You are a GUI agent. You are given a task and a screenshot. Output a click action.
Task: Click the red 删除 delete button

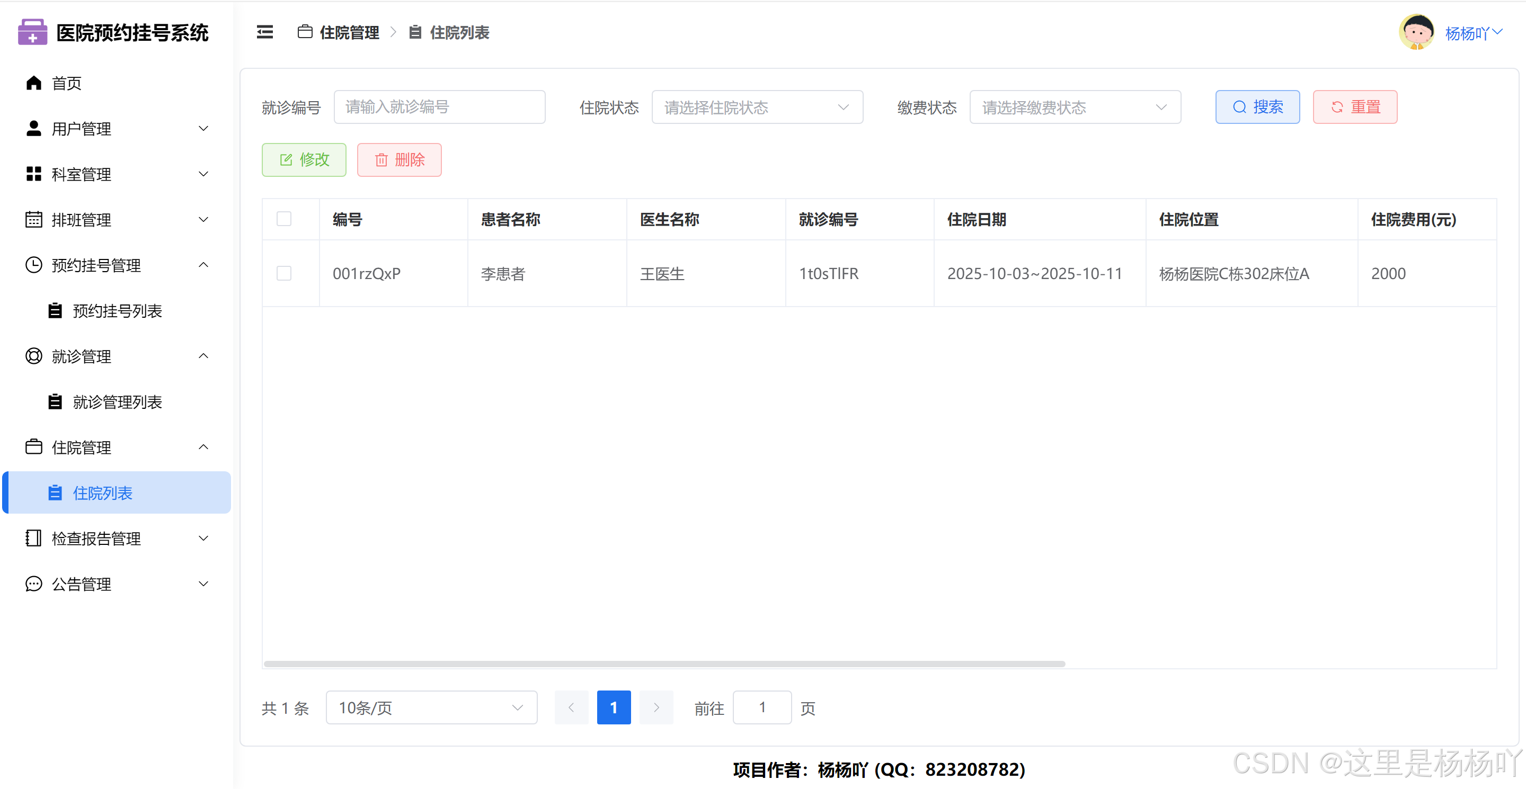(x=398, y=160)
